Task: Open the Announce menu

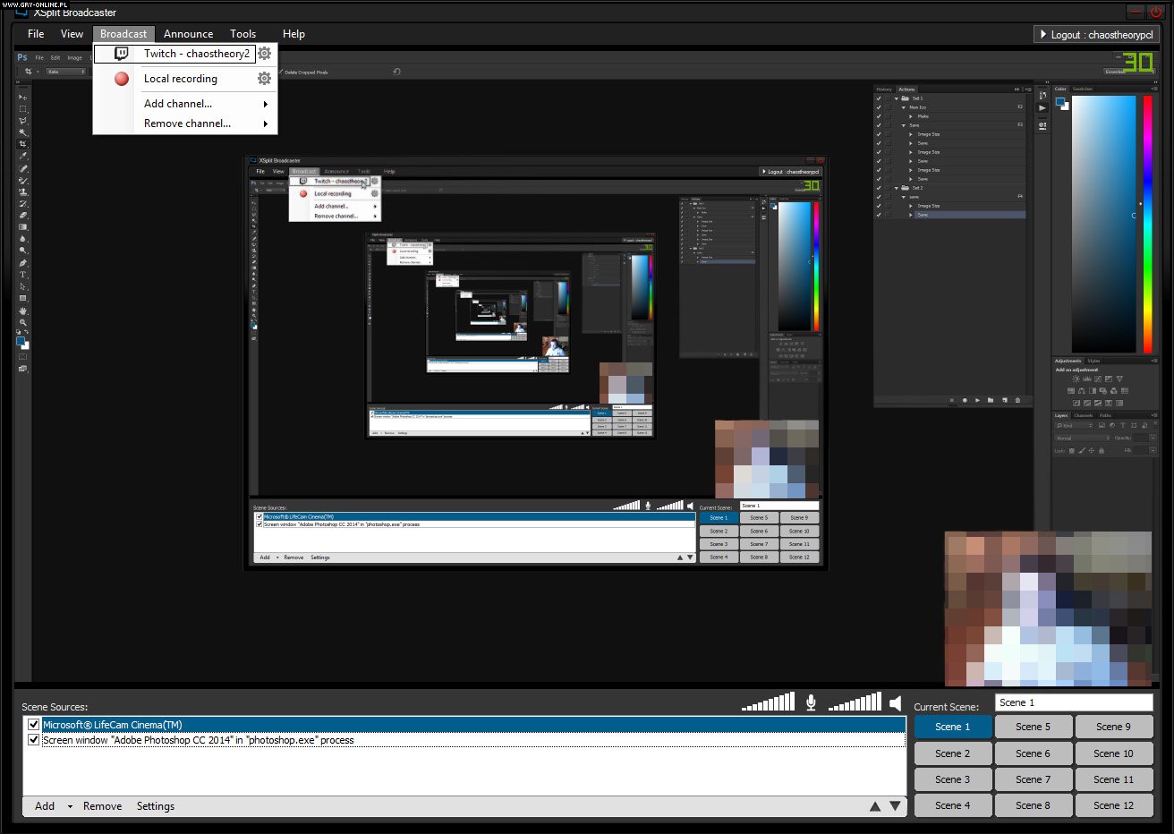Action: (188, 34)
